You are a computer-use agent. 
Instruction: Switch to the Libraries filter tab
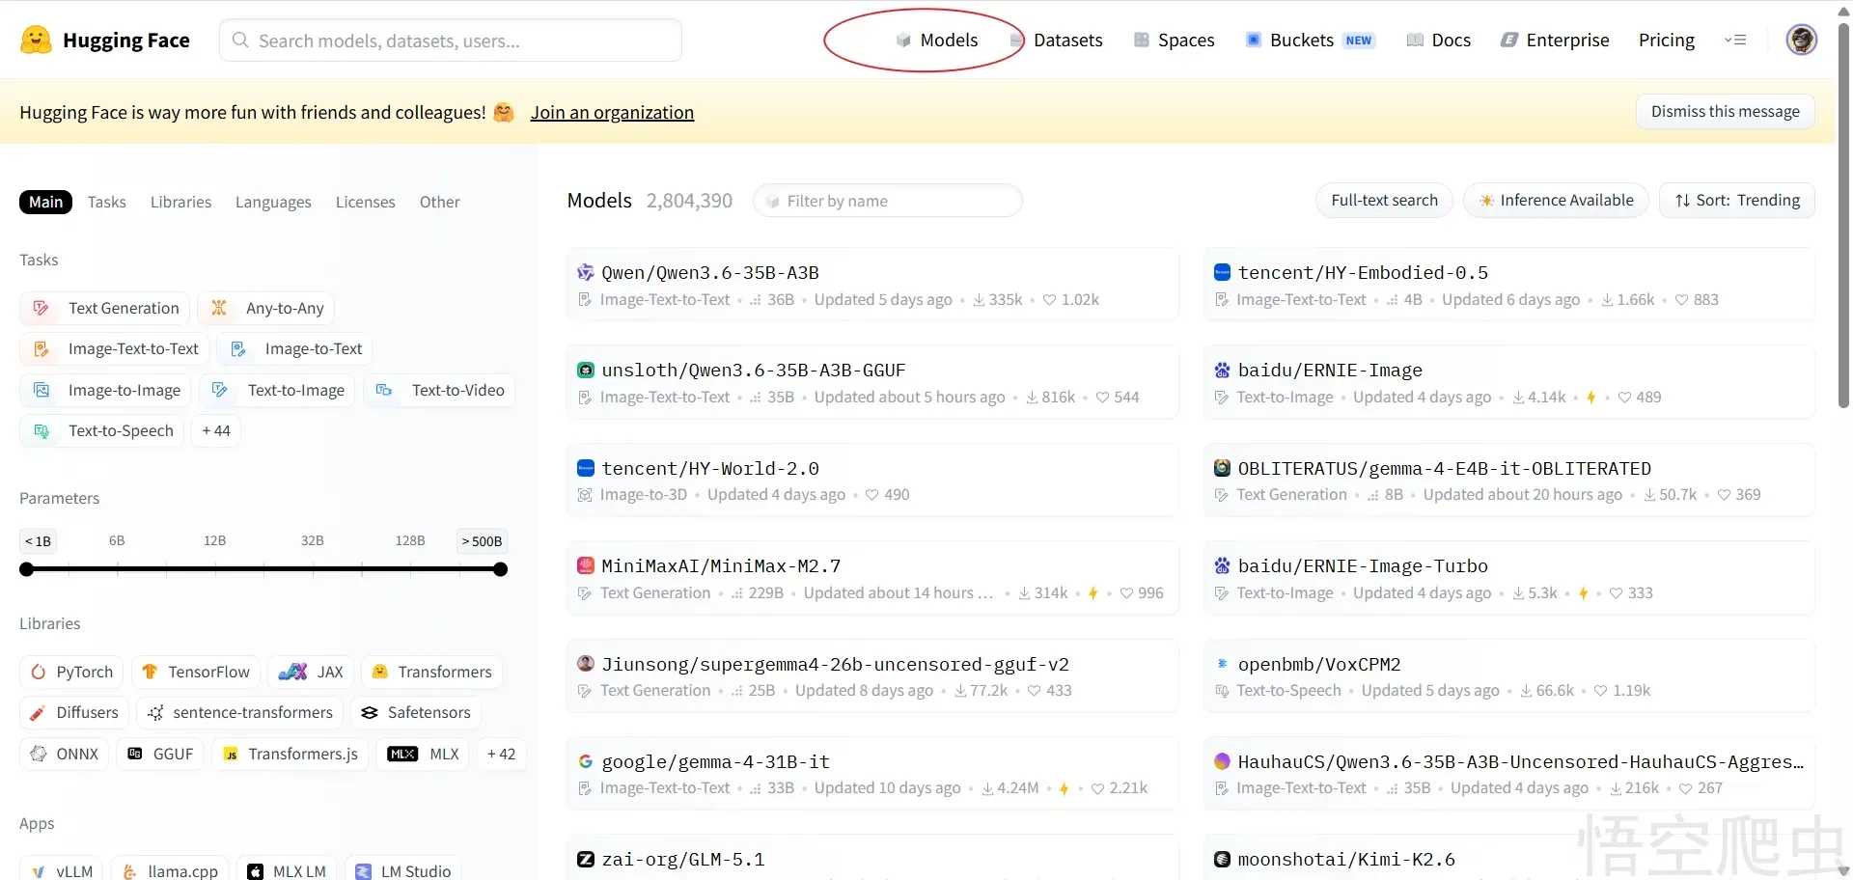coord(180,203)
